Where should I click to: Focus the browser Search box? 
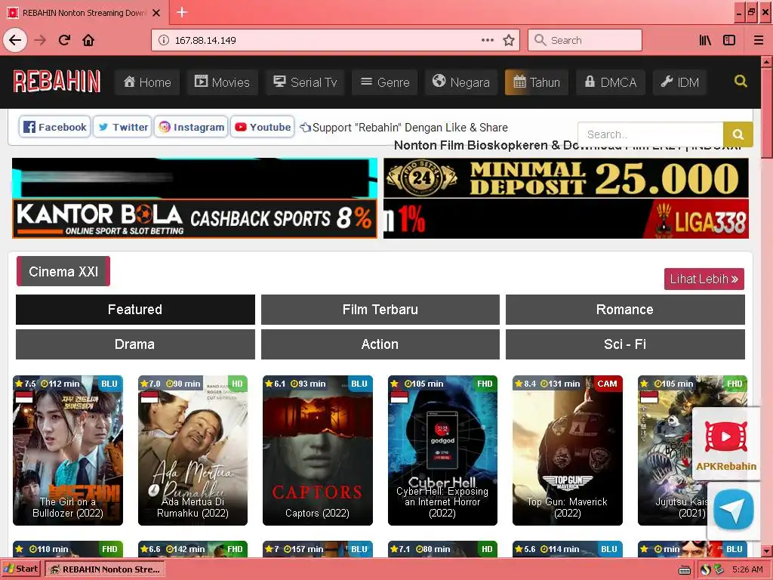585,40
